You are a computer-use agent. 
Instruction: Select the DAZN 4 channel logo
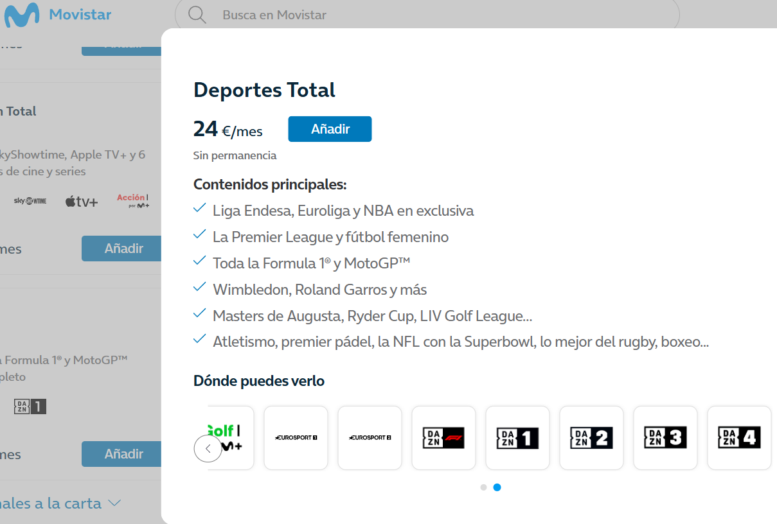point(739,437)
